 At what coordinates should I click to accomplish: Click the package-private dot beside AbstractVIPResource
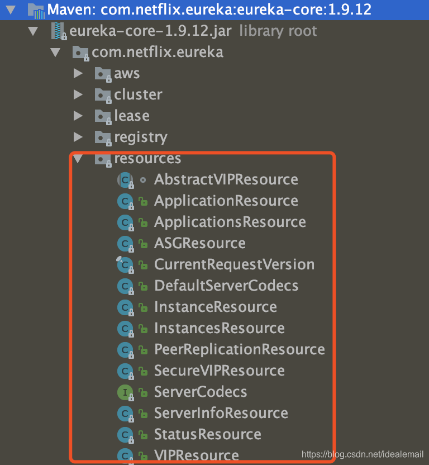(143, 180)
